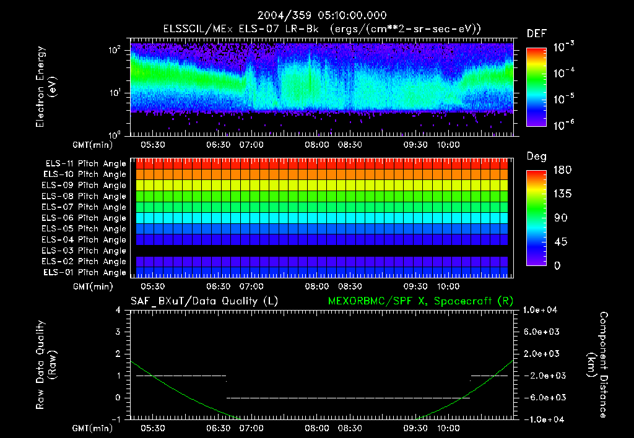
Task: Click 08:30 tick under the pitch angle panel
Action: click(x=350, y=286)
